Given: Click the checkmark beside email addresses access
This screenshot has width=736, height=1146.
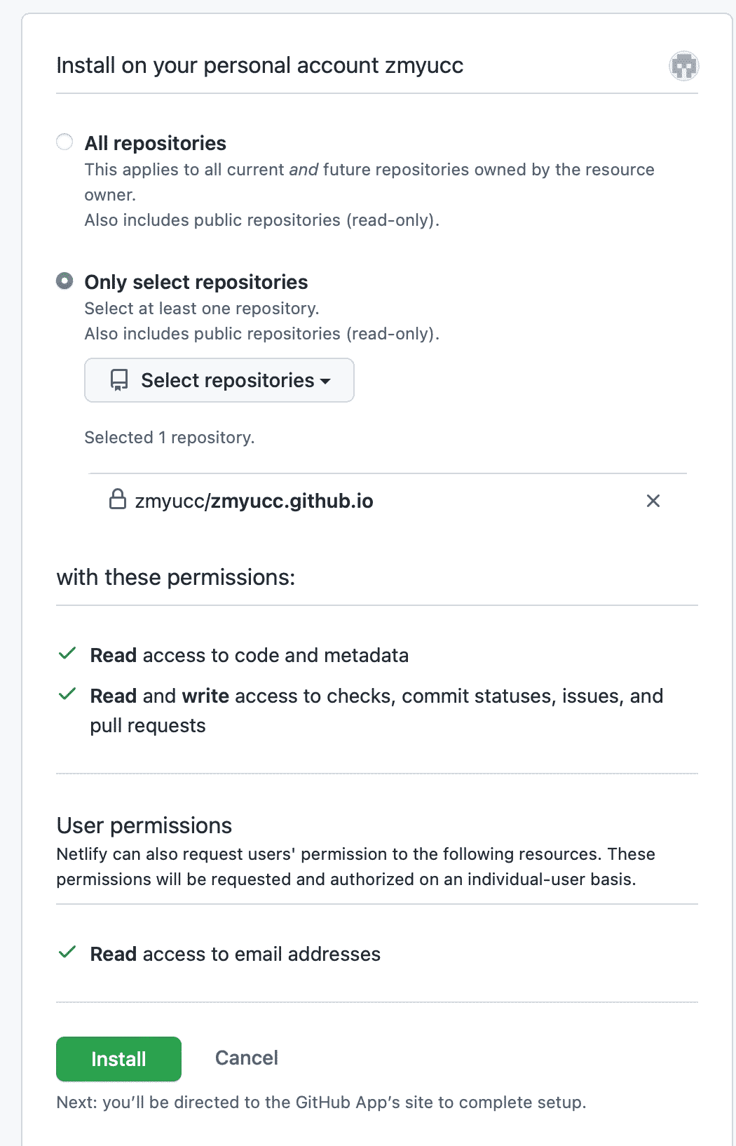Looking at the screenshot, I should (67, 953).
